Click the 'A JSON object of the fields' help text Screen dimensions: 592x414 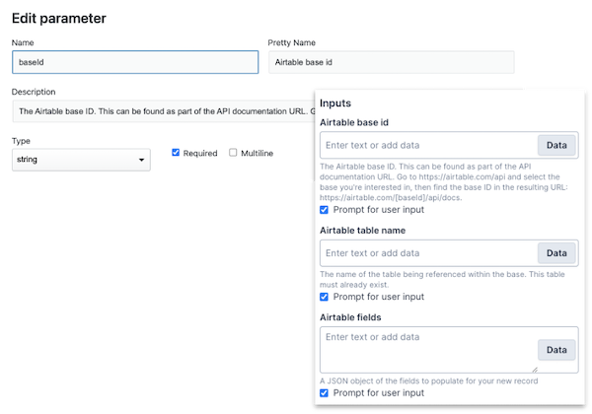pyautogui.click(x=429, y=380)
